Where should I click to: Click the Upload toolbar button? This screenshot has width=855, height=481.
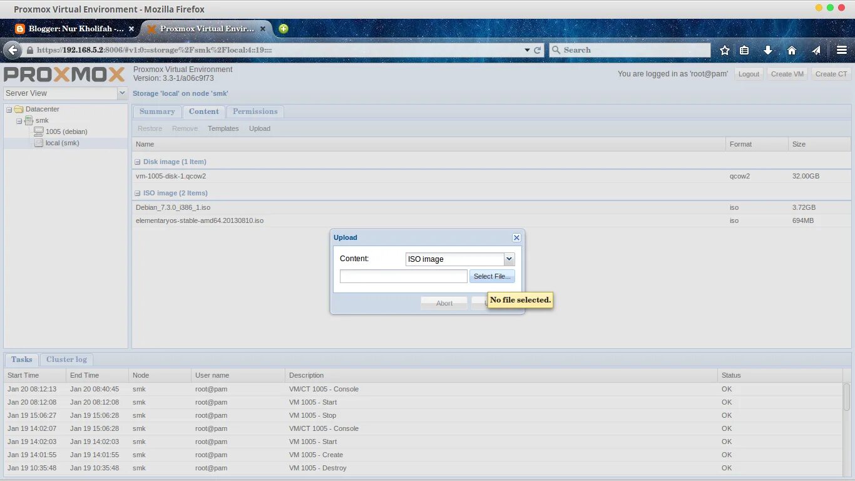tap(260, 128)
